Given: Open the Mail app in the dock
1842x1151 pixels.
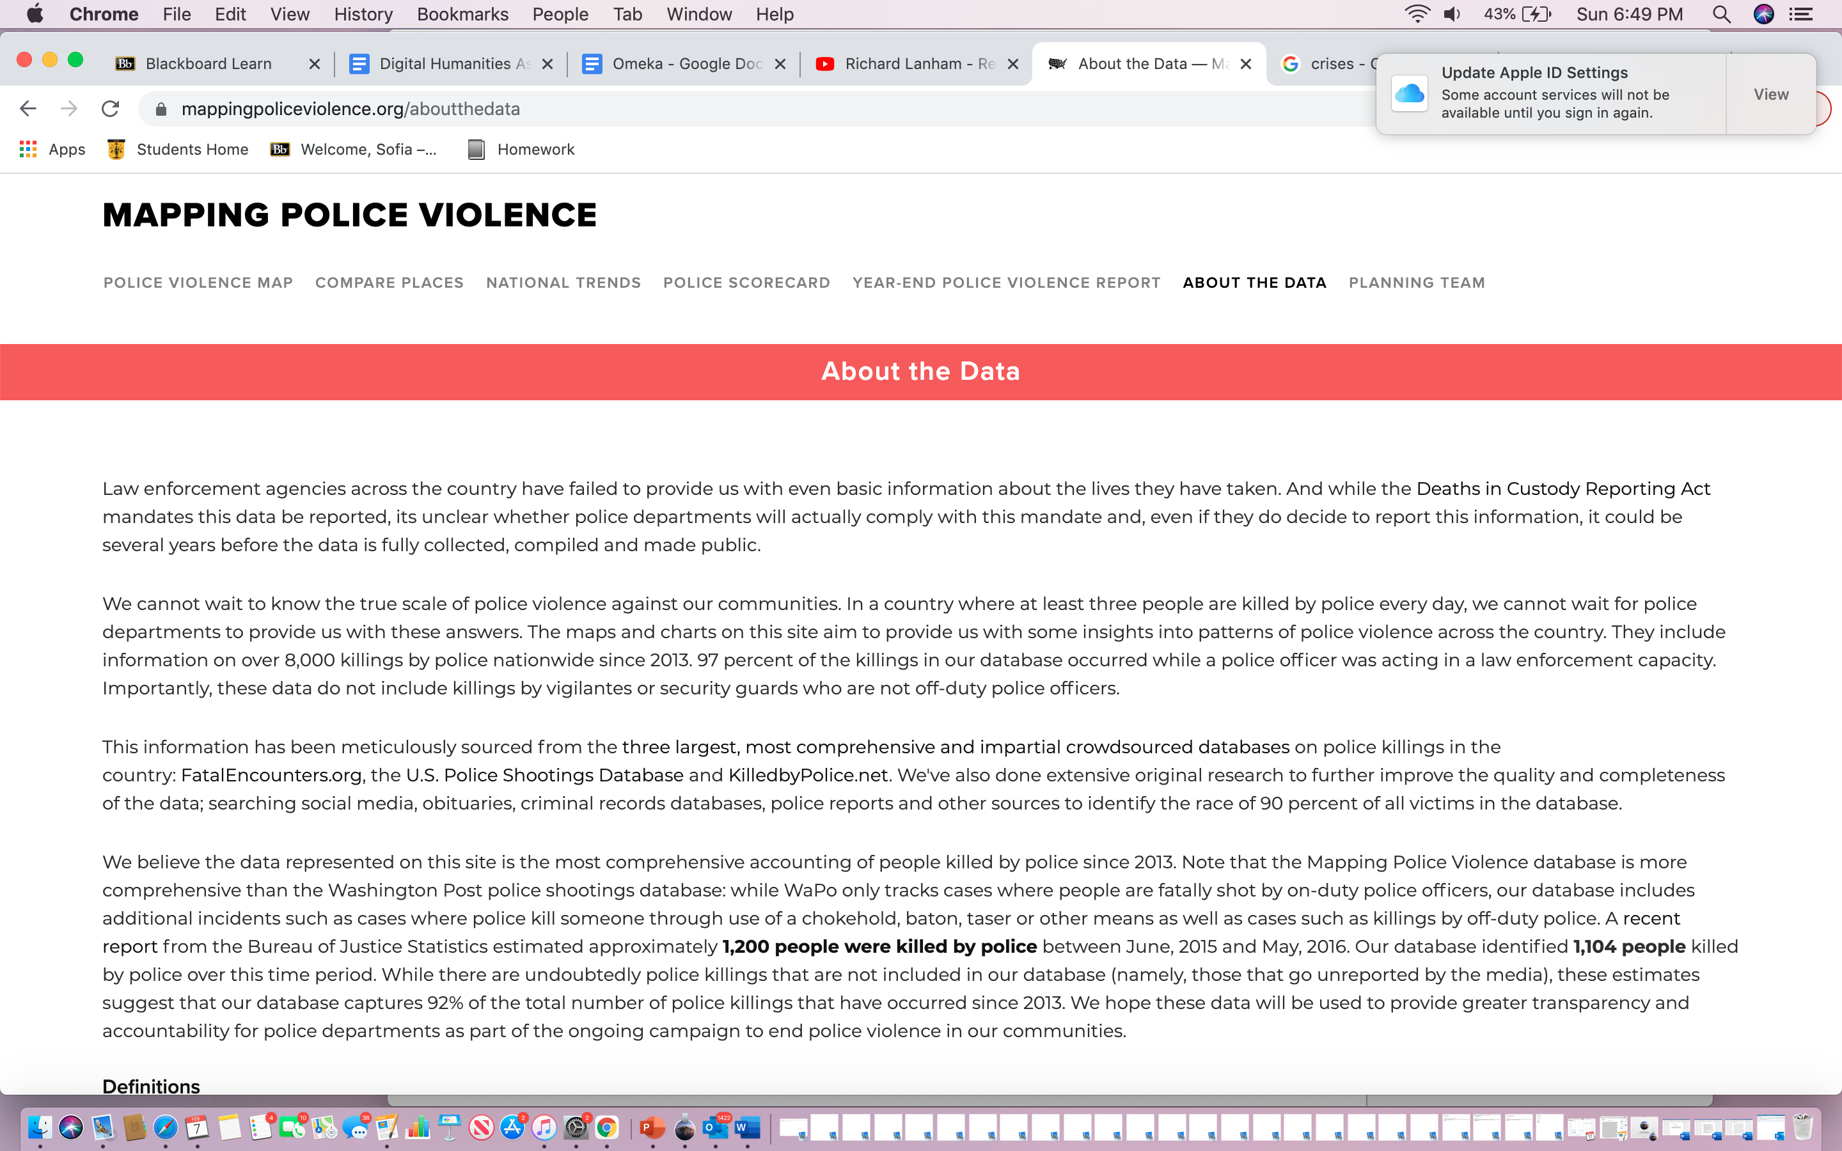Looking at the screenshot, I should click(x=103, y=1127).
